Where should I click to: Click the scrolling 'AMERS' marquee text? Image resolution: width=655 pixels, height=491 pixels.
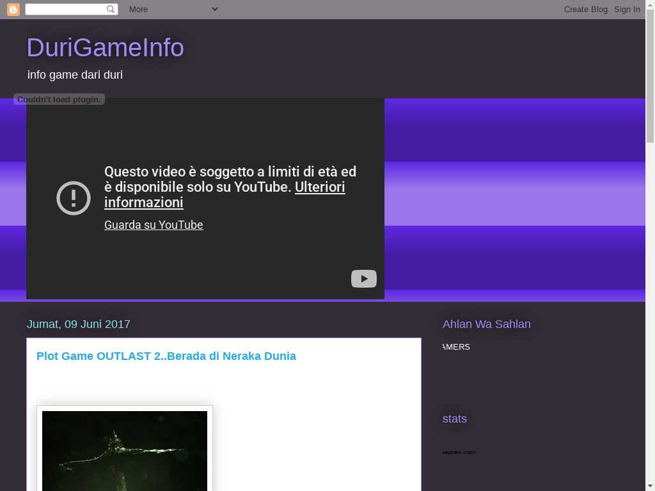pyautogui.click(x=456, y=347)
